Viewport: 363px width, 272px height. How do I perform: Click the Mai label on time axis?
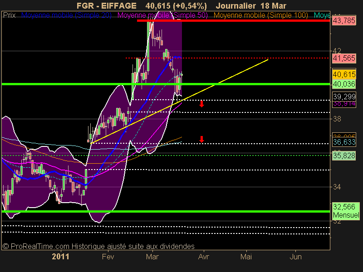(246, 257)
